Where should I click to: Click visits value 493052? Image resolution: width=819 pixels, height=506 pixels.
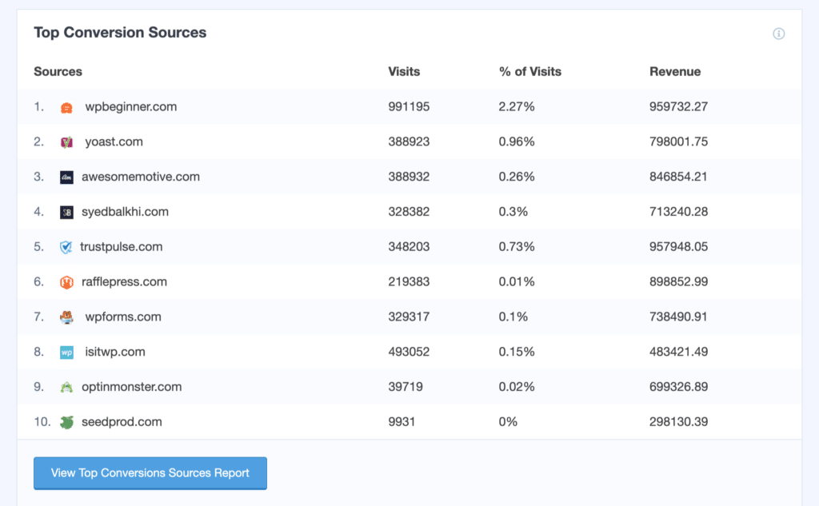[x=409, y=352]
